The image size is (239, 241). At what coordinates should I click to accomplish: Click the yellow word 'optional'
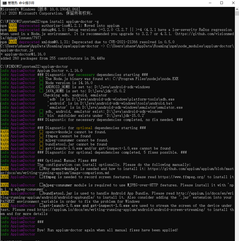[84, 128]
